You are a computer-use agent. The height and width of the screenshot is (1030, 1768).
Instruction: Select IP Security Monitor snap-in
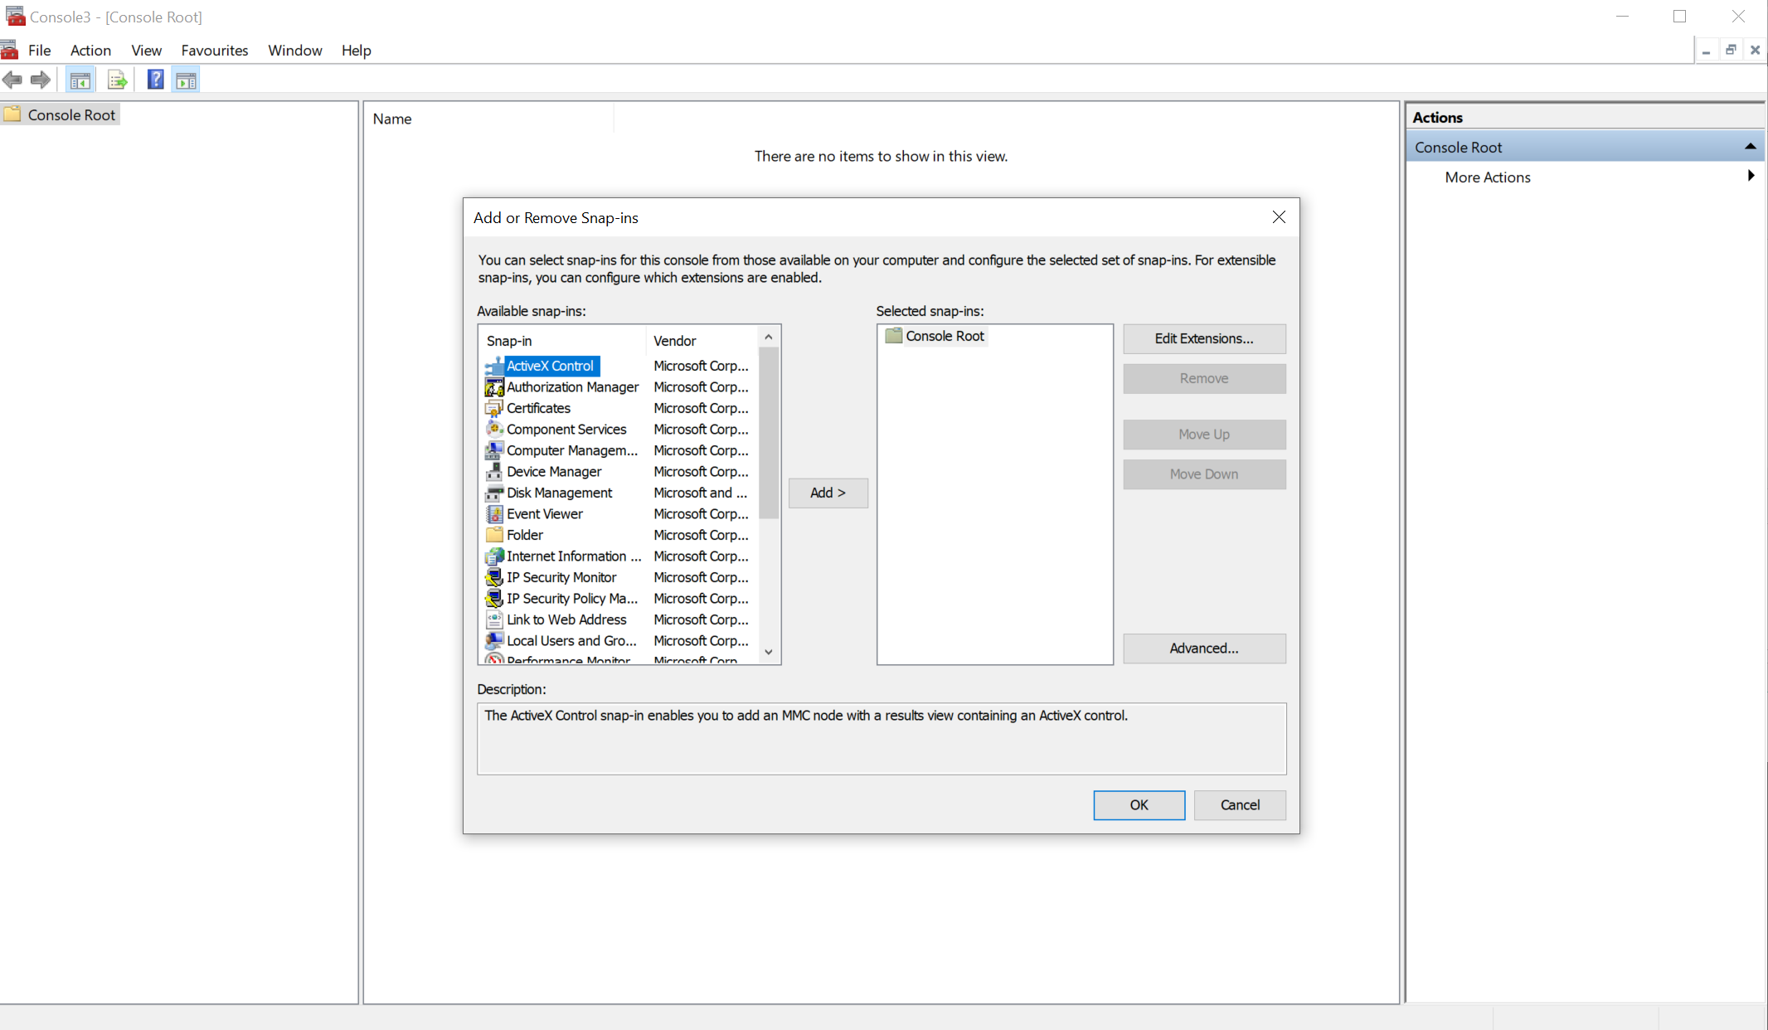click(x=561, y=577)
